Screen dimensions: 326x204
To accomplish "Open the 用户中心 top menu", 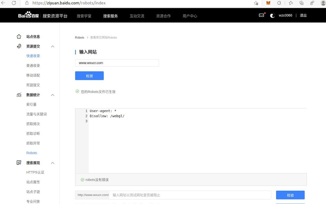I will point(190,16).
